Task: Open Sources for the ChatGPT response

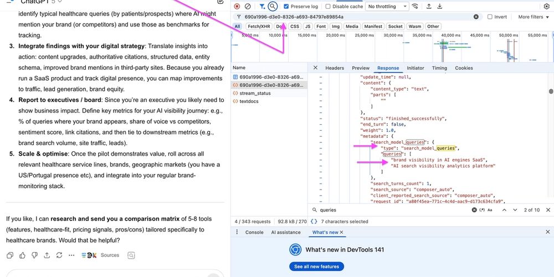Action: [100, 255]
